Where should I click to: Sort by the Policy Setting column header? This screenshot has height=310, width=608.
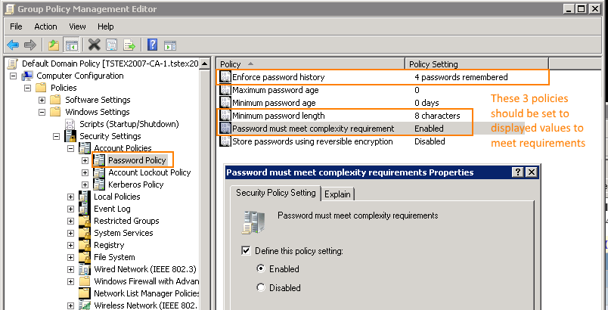pyautogui.click(x=477, y=64)
